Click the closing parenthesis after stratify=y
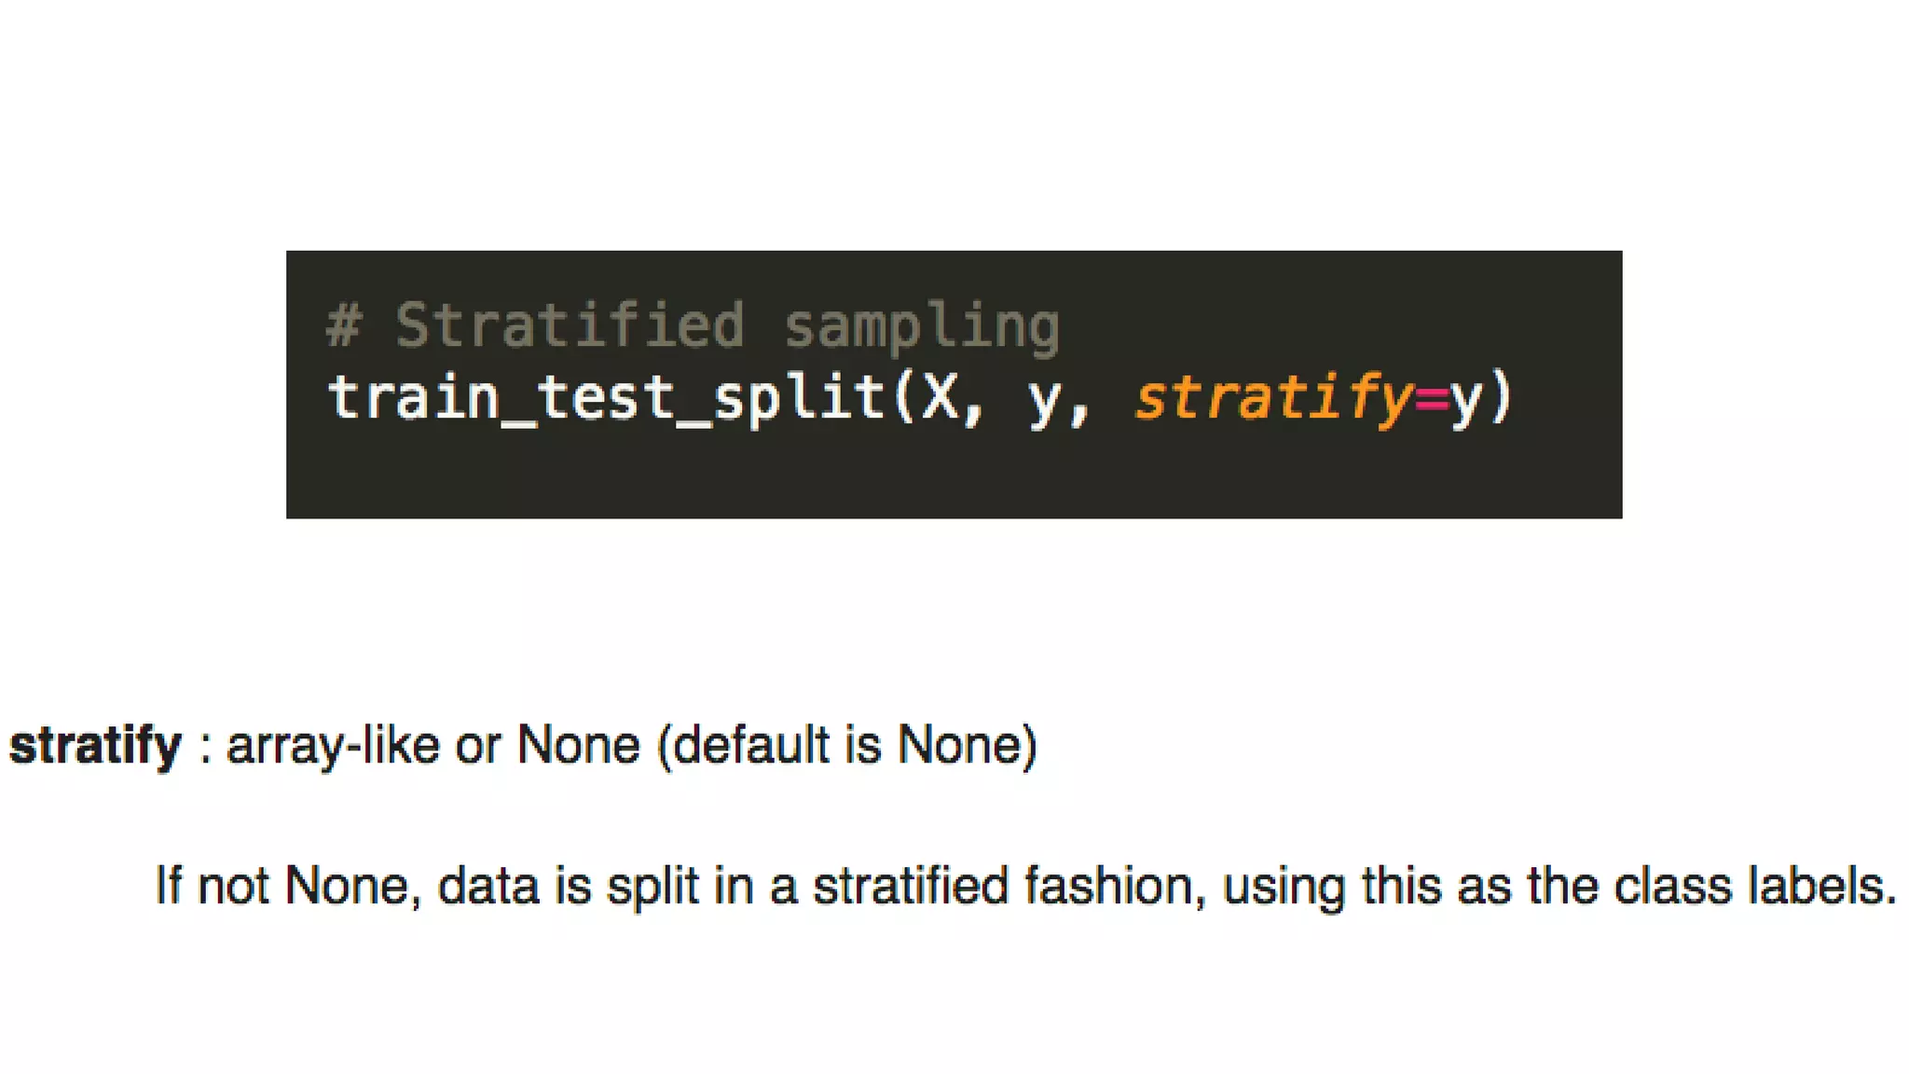 coord(1502,399)
